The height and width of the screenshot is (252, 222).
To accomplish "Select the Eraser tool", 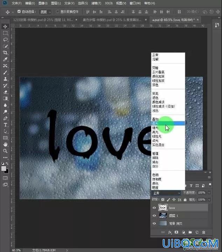I will (5, 92).
